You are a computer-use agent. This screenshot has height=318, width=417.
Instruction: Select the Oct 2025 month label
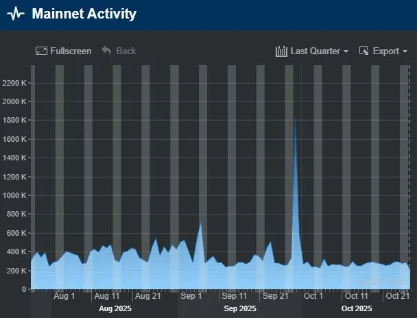pyautogui.click(x=356, y=308)
